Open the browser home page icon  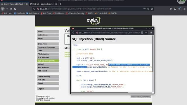tap(15, 9)
